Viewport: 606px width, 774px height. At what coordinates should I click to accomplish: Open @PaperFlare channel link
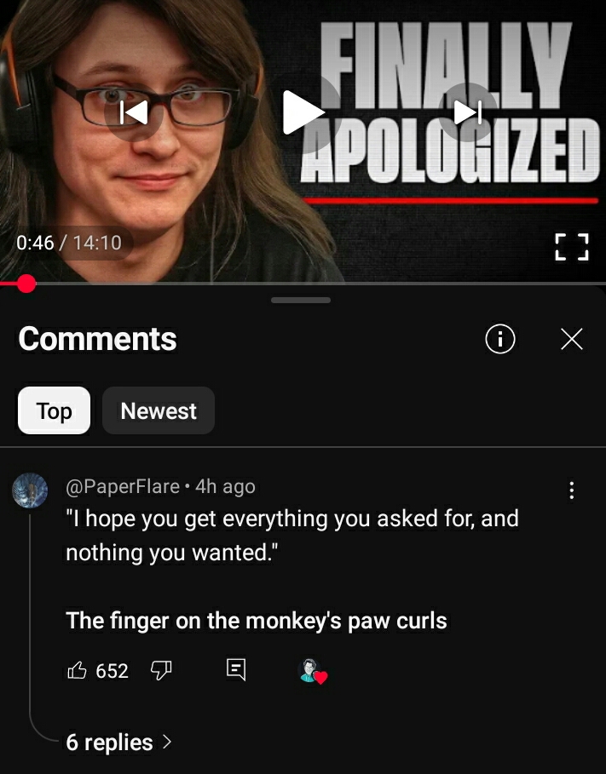click(123, 487)
